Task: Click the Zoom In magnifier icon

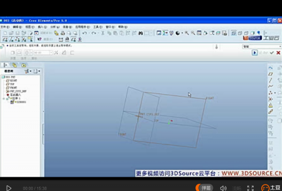Action: [x=187, y=33]
